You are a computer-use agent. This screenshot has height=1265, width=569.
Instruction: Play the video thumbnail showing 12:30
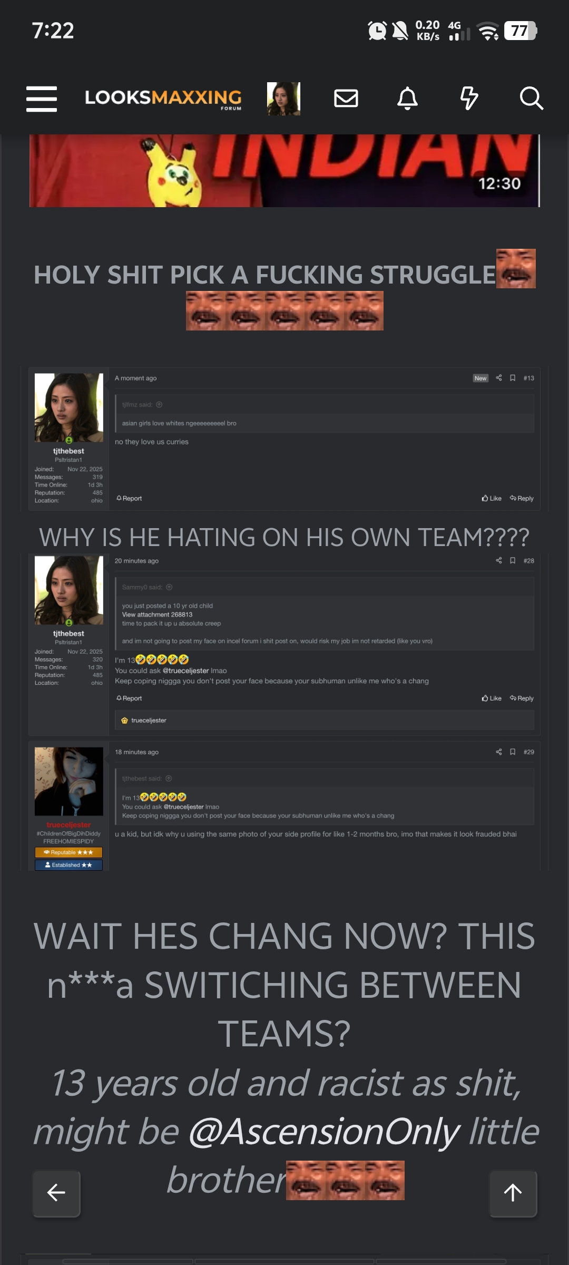[284, 171]
